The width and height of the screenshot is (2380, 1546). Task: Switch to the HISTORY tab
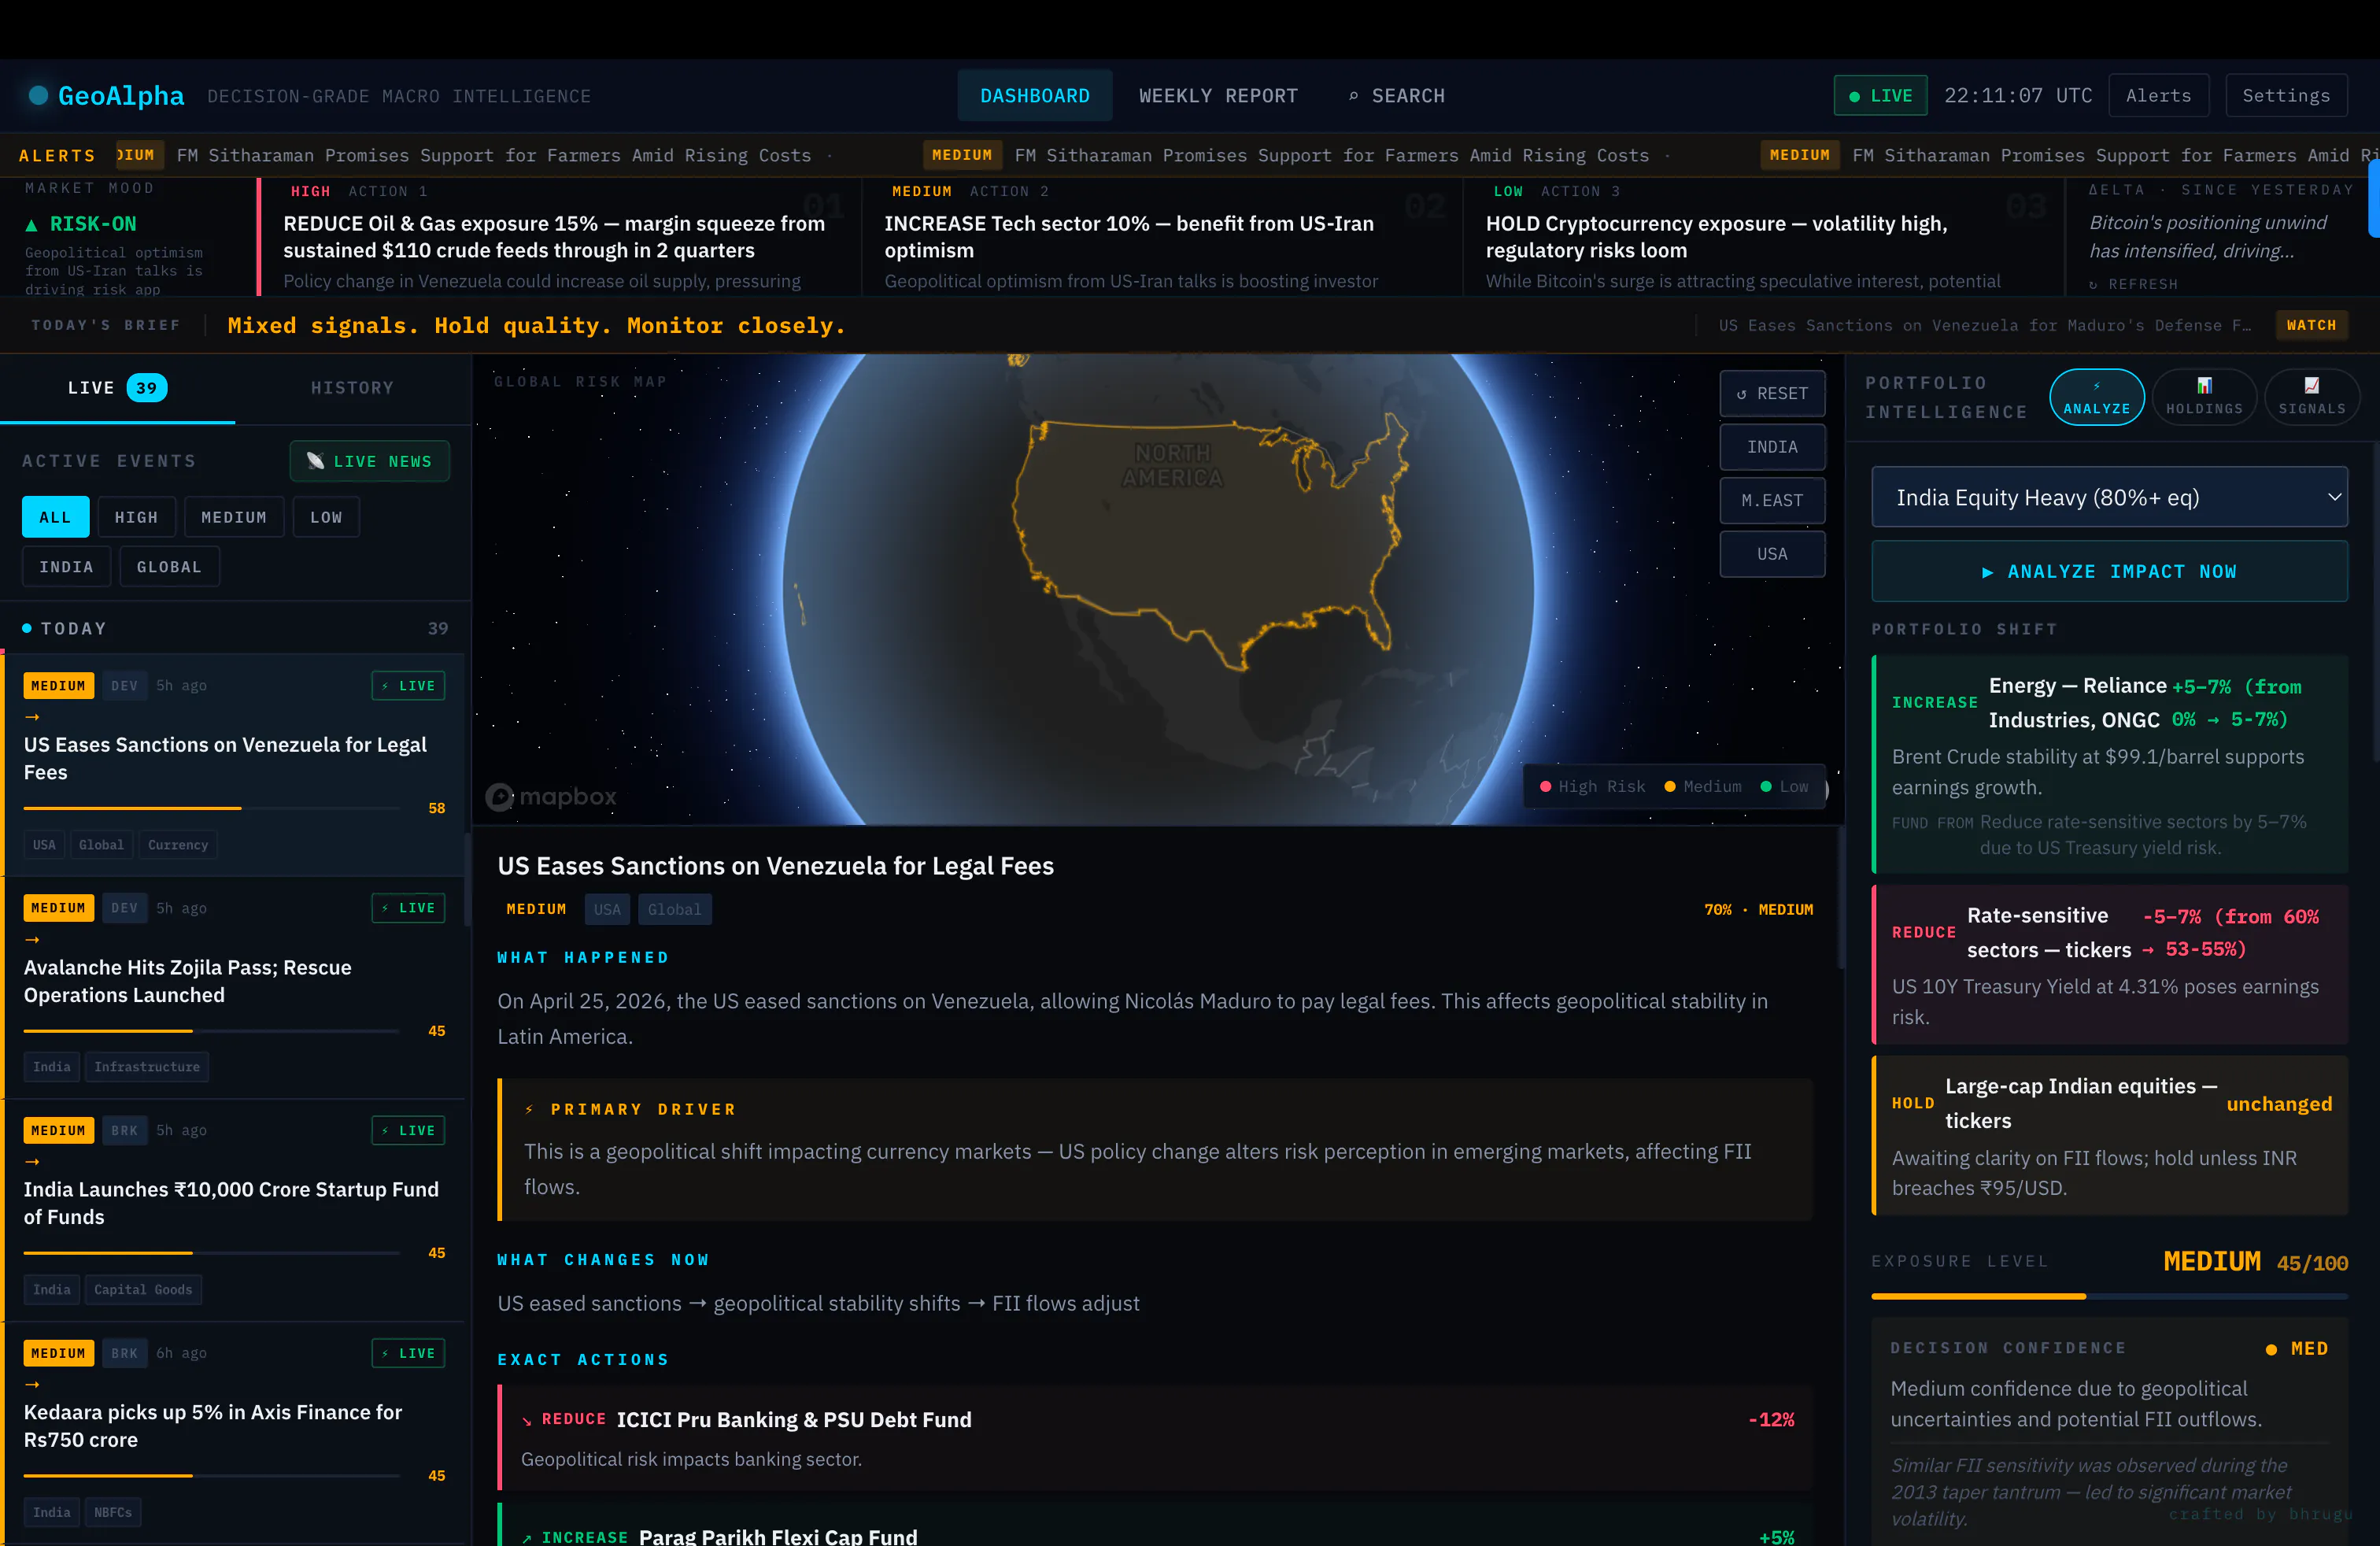[352, 388]
